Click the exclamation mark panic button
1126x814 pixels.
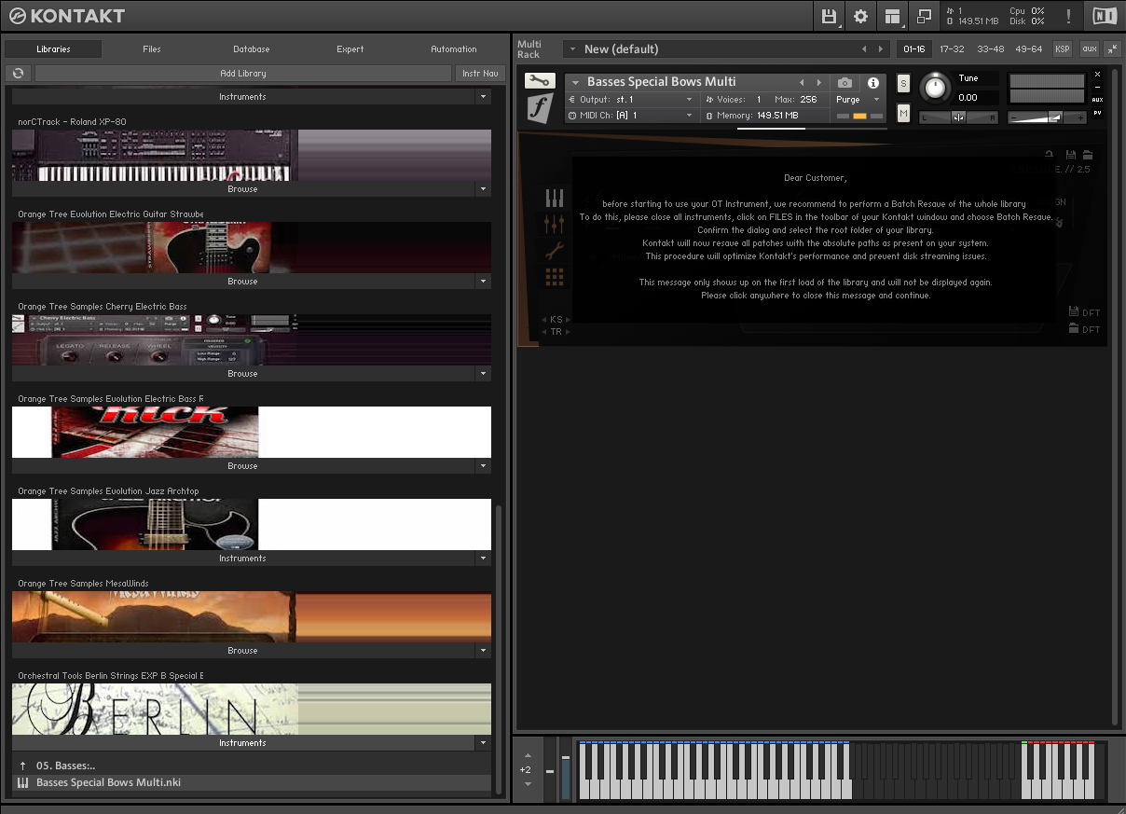tap(1068, 16)
